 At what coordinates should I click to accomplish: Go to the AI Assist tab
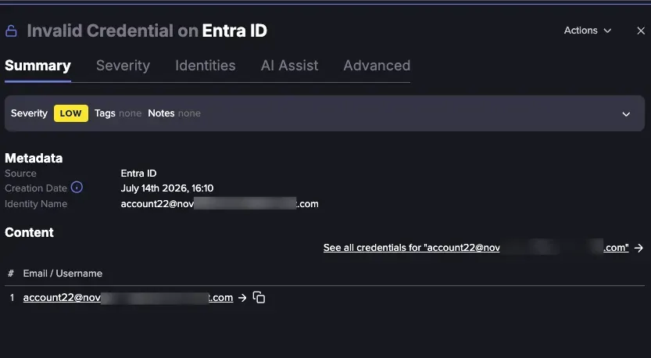click(289, 66)
